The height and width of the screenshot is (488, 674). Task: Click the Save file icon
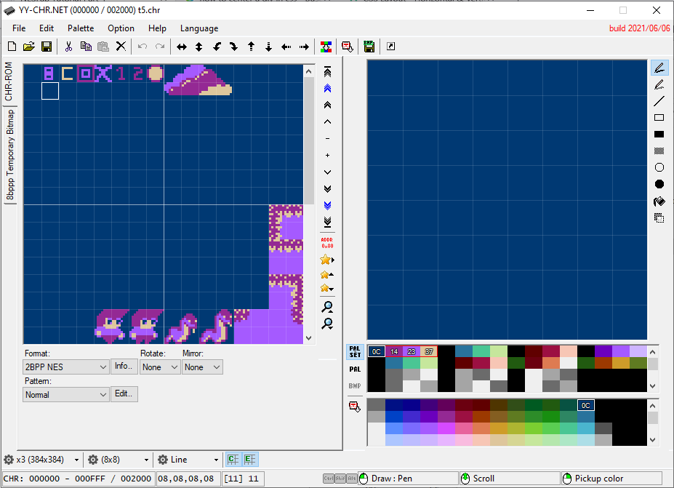(x=46, y=47)
